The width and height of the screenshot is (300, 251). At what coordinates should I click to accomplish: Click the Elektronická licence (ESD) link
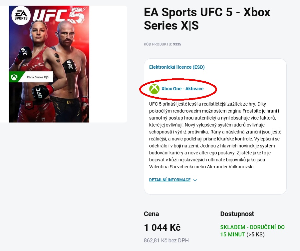point(177,67)
